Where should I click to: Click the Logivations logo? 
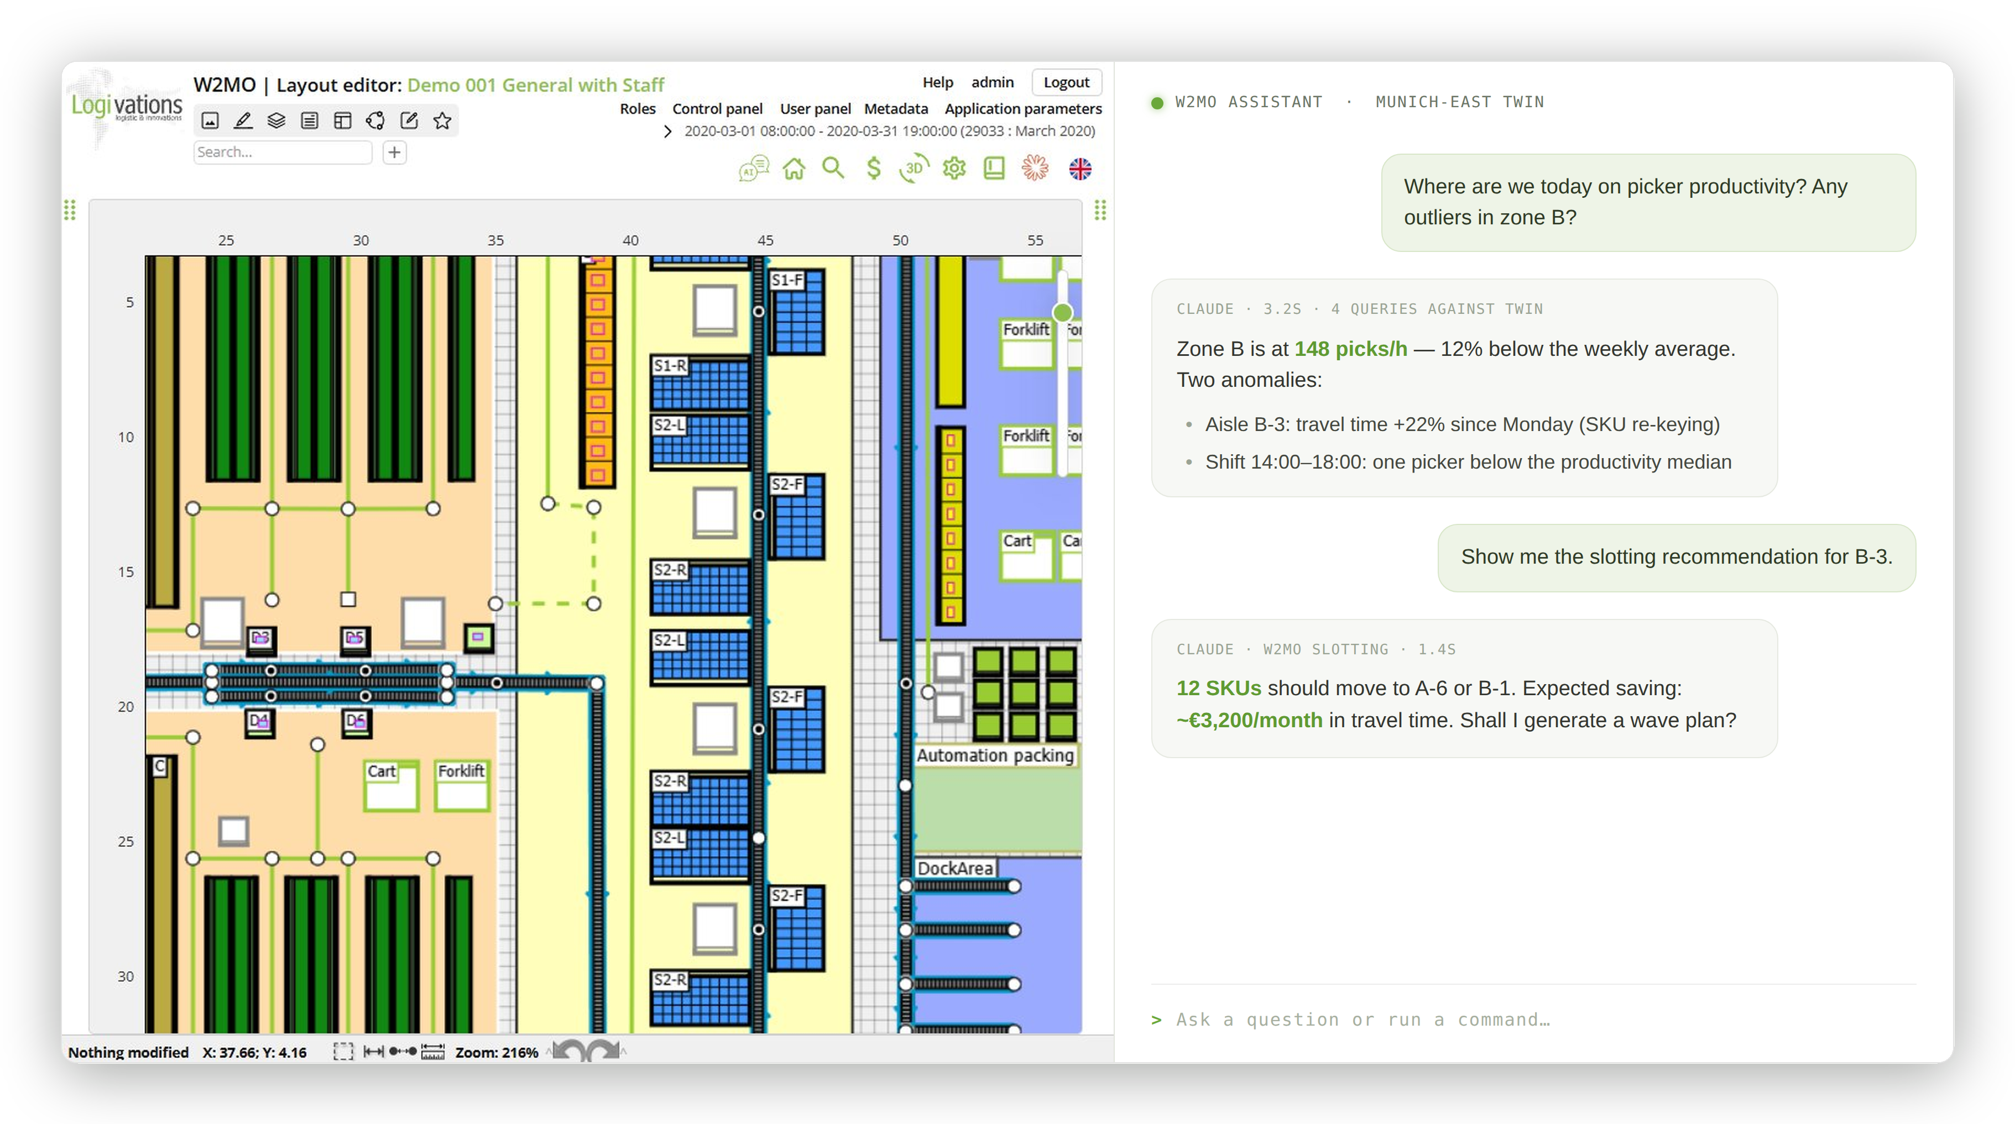point(126,108)
